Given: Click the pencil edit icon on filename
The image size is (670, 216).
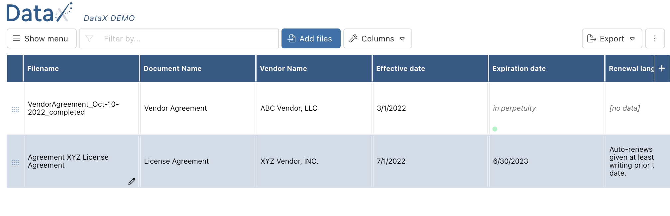Looking at the screenshot, I should click(x=132, y=181).
